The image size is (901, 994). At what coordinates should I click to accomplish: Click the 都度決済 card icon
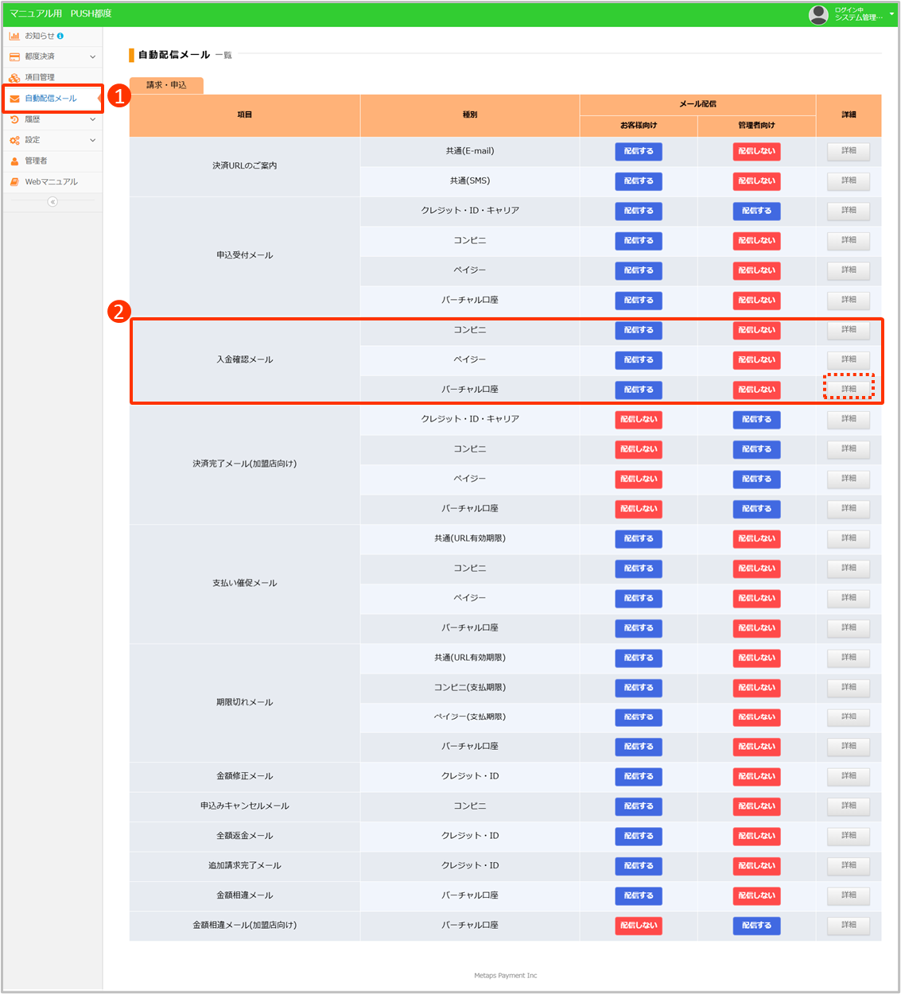14,57
